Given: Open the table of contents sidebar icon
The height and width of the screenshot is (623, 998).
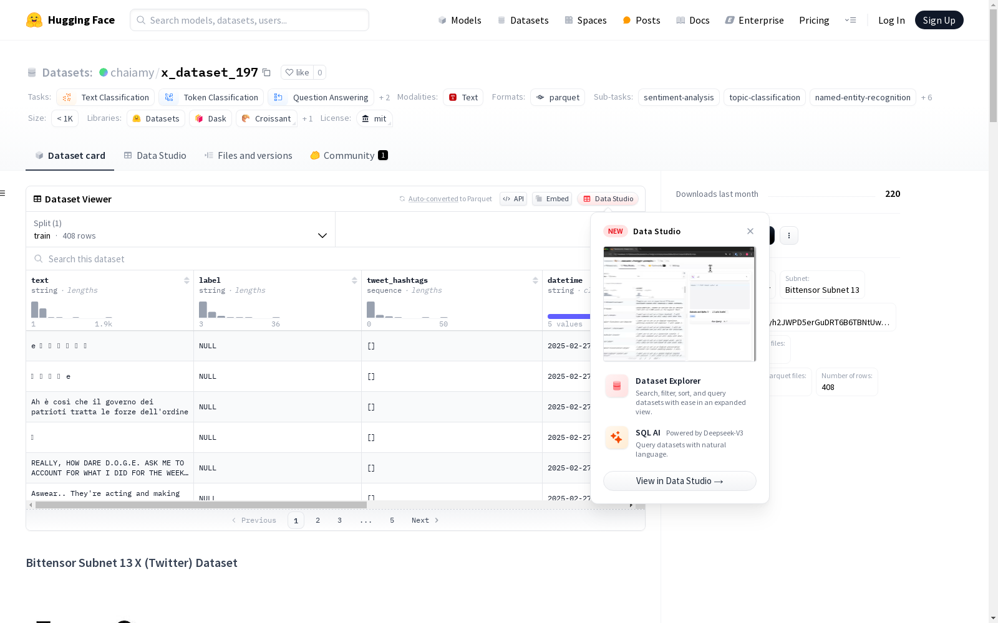Looking at the screenshot, I should tap(2, 193).
